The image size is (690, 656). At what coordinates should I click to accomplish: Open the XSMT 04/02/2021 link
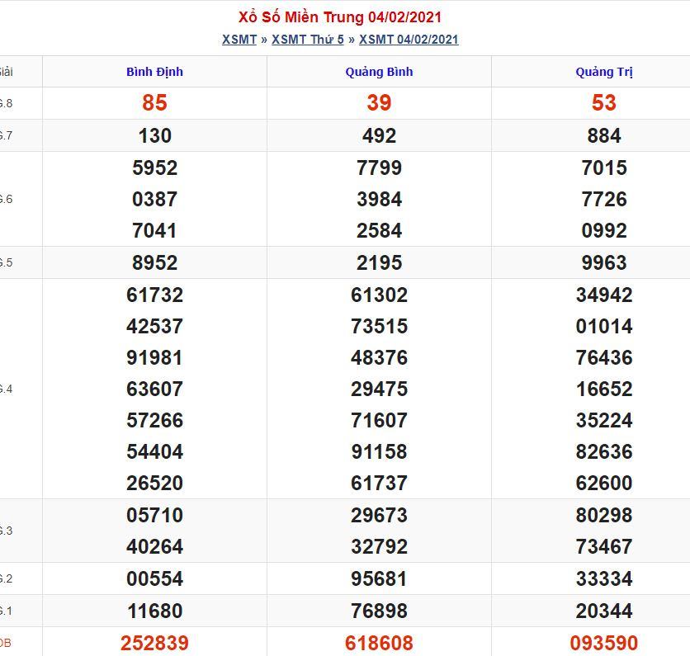(x=409, y=40)
